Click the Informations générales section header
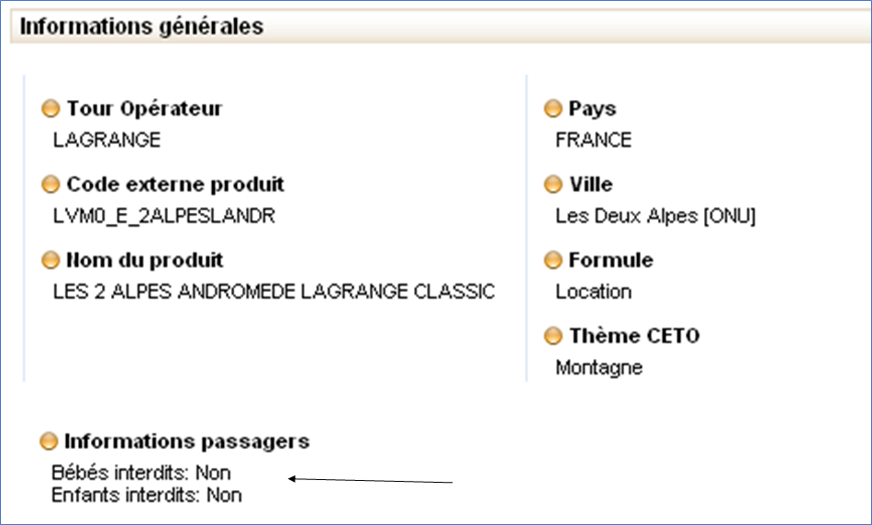Image resolution: width=872 pixels, height=525 pixels. click(142, 27)
